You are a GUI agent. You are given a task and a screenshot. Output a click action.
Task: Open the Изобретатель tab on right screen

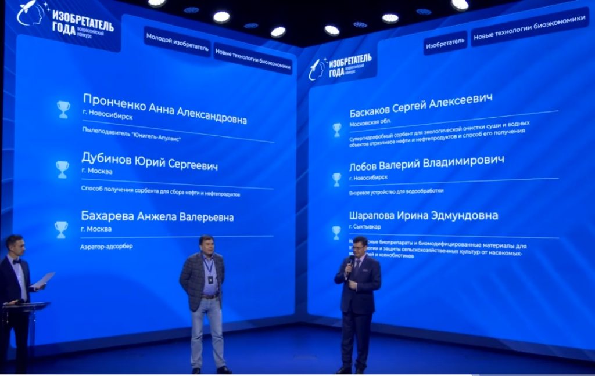pyautogui.click(x=445, y=42)
